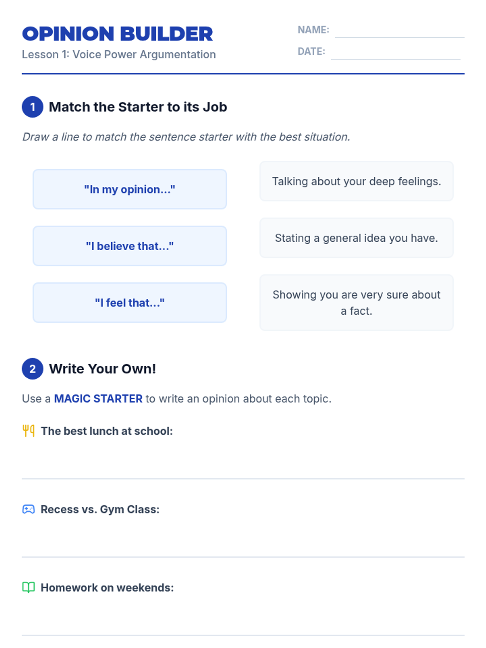This screenshot has height=648, width=486.
Task: Click the open book homework icon
Action: coord(28,587)
